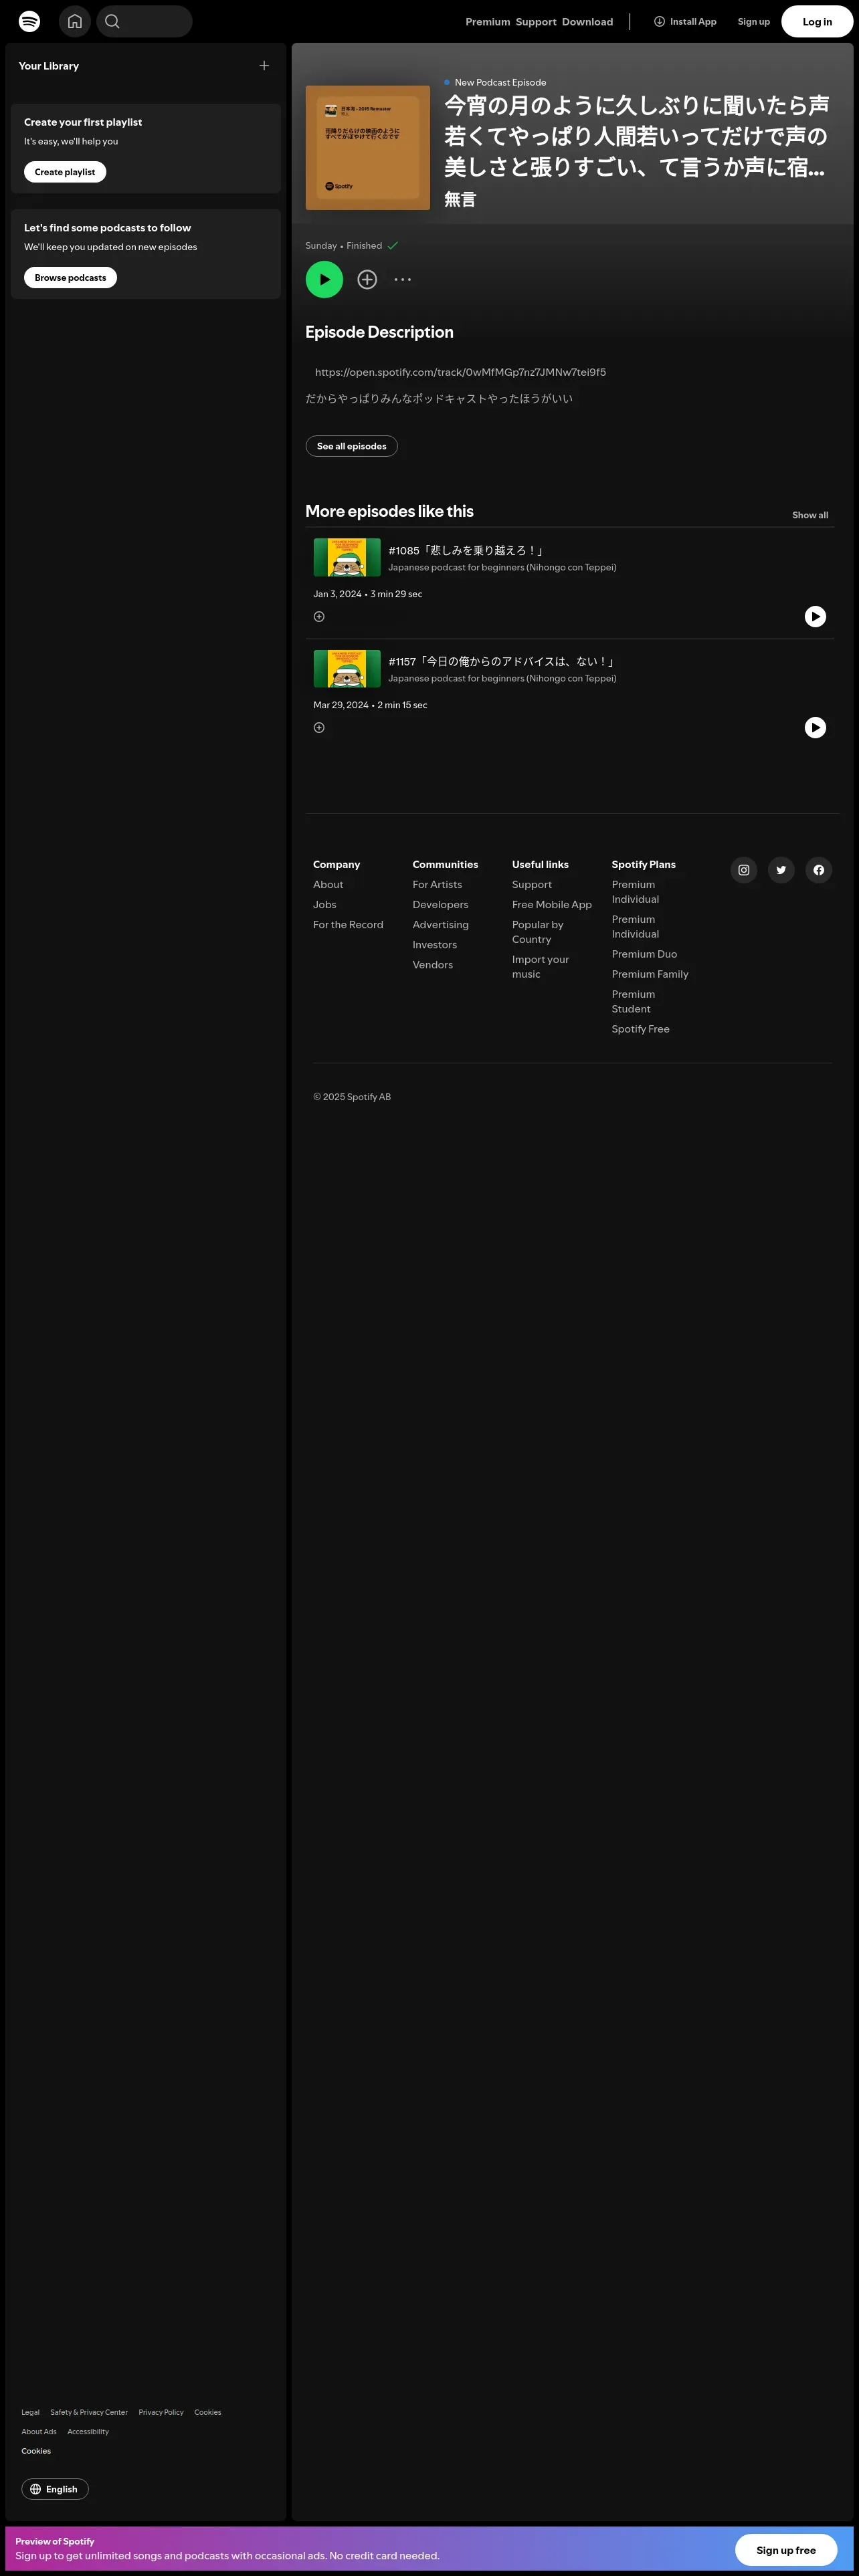Open the Spotify Free plan link
This screenshot has width=859, height=2576.
[641, 1029]
